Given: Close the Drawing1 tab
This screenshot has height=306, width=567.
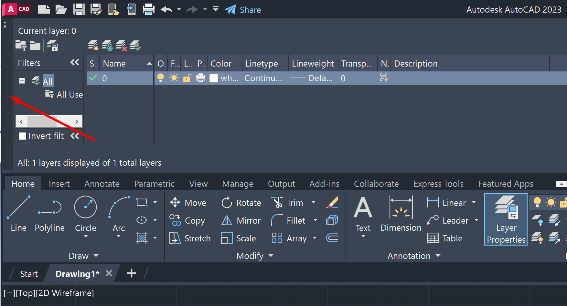Looking at the screenshot, I should click(109, 273).
